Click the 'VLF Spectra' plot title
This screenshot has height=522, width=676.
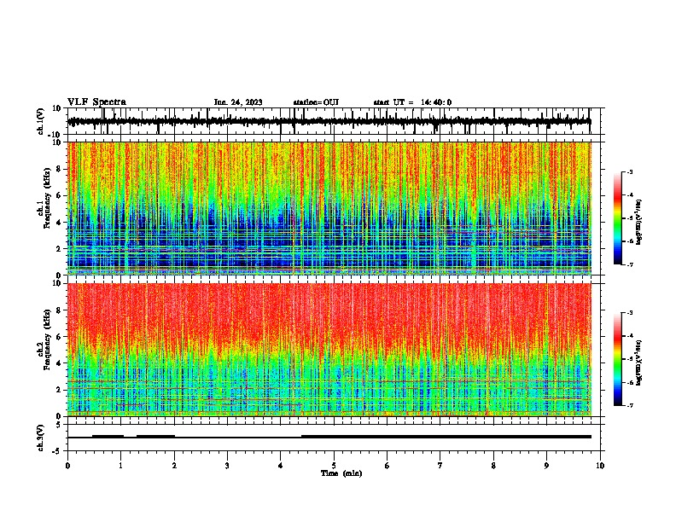(x=96, y=102)
